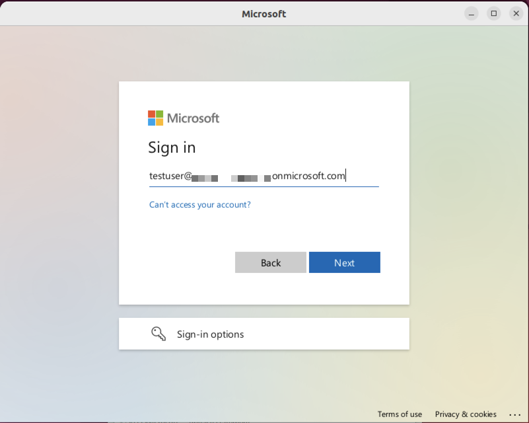Go Back to the previous step
529x423 pixels.
pyautogui.click(x=270, y=262)
